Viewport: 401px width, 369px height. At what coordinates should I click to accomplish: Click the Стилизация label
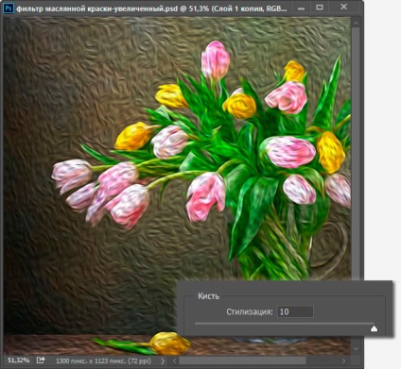(x=250, y=311)
